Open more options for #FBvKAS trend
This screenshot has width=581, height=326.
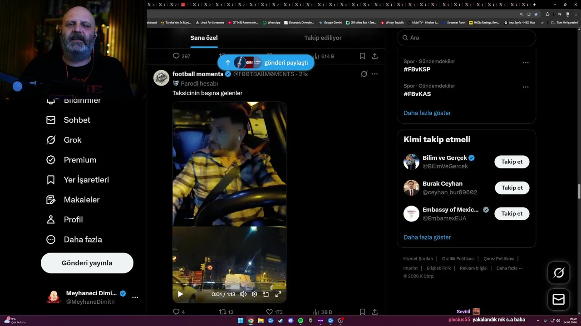(x=526, y=87)
